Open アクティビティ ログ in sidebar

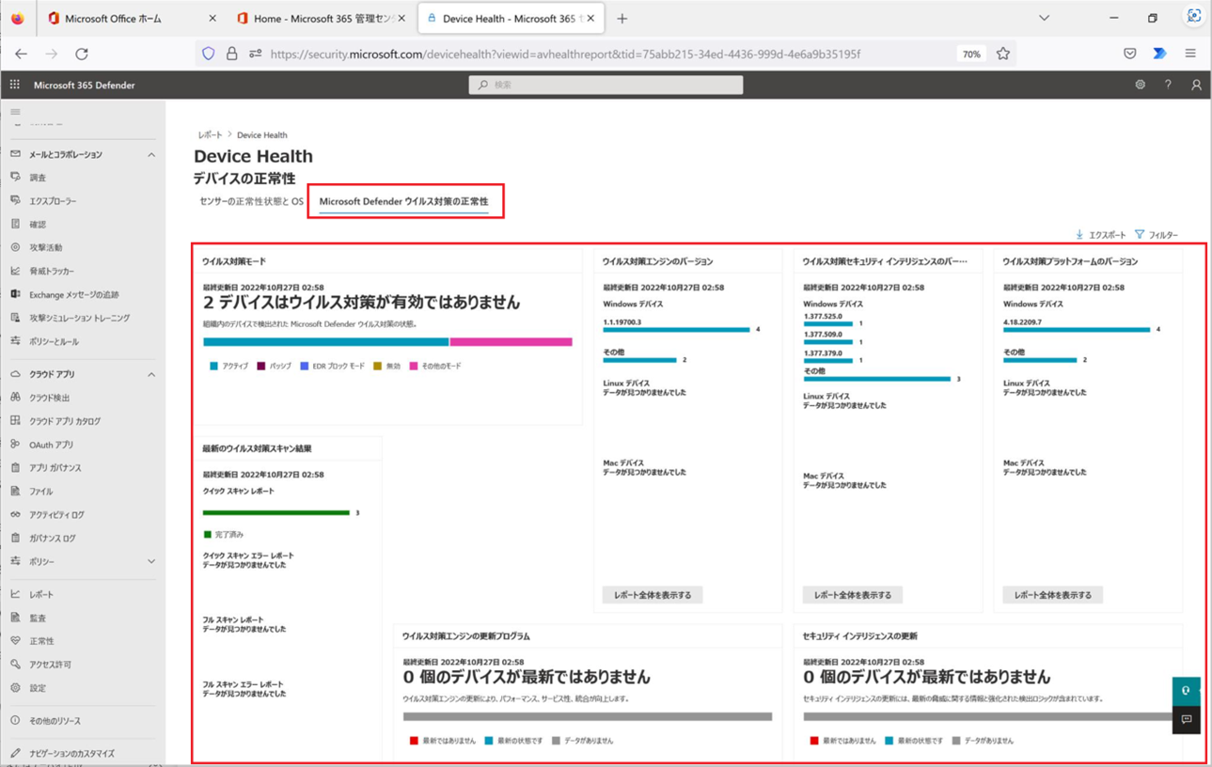click(x=56, y=515)
